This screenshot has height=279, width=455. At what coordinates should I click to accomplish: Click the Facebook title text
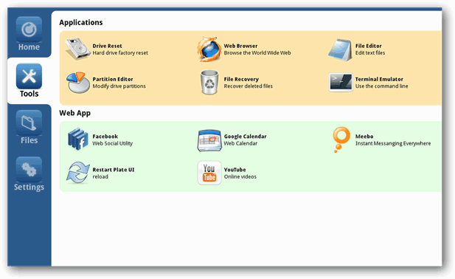[105, 137]
